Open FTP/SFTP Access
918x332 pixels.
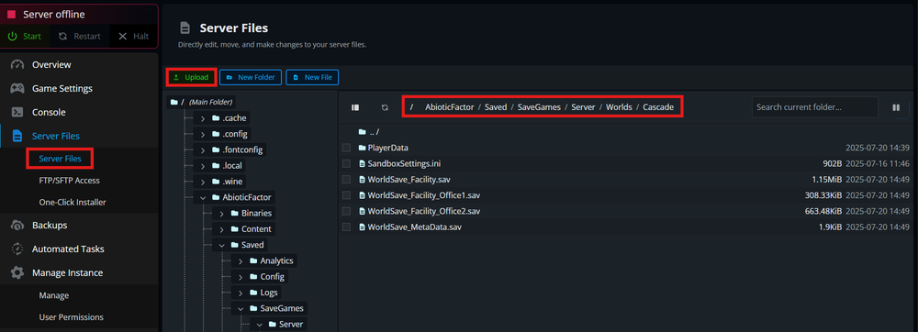click(69, 181)
